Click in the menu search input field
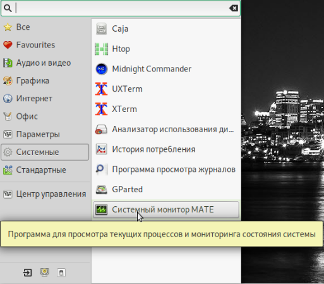 pyautogui.click(x=121, y=8)
